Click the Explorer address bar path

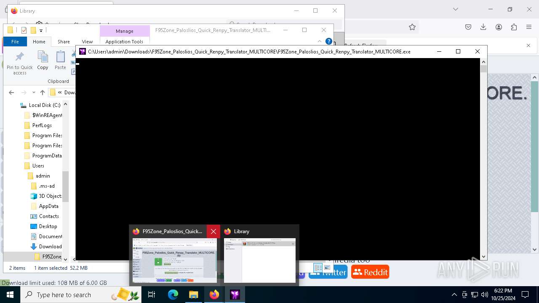click(62, 93)
